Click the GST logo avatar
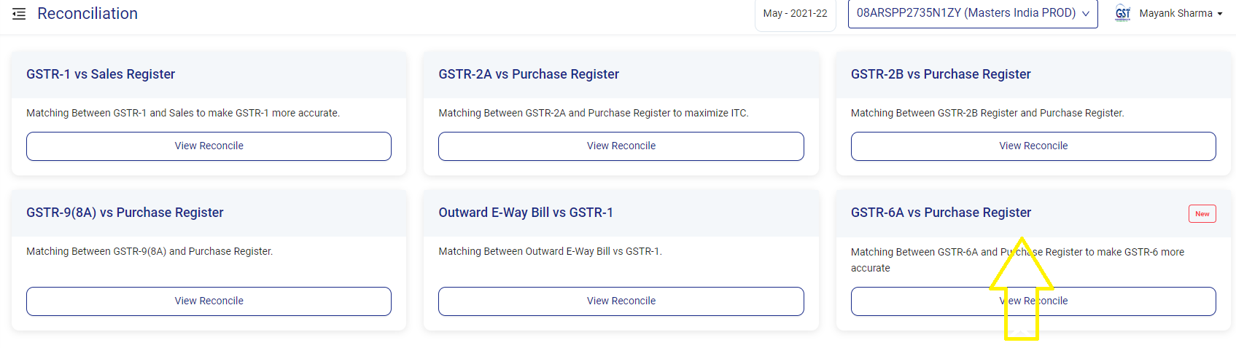This screenshot has width=1236, height=348. 1122,14
